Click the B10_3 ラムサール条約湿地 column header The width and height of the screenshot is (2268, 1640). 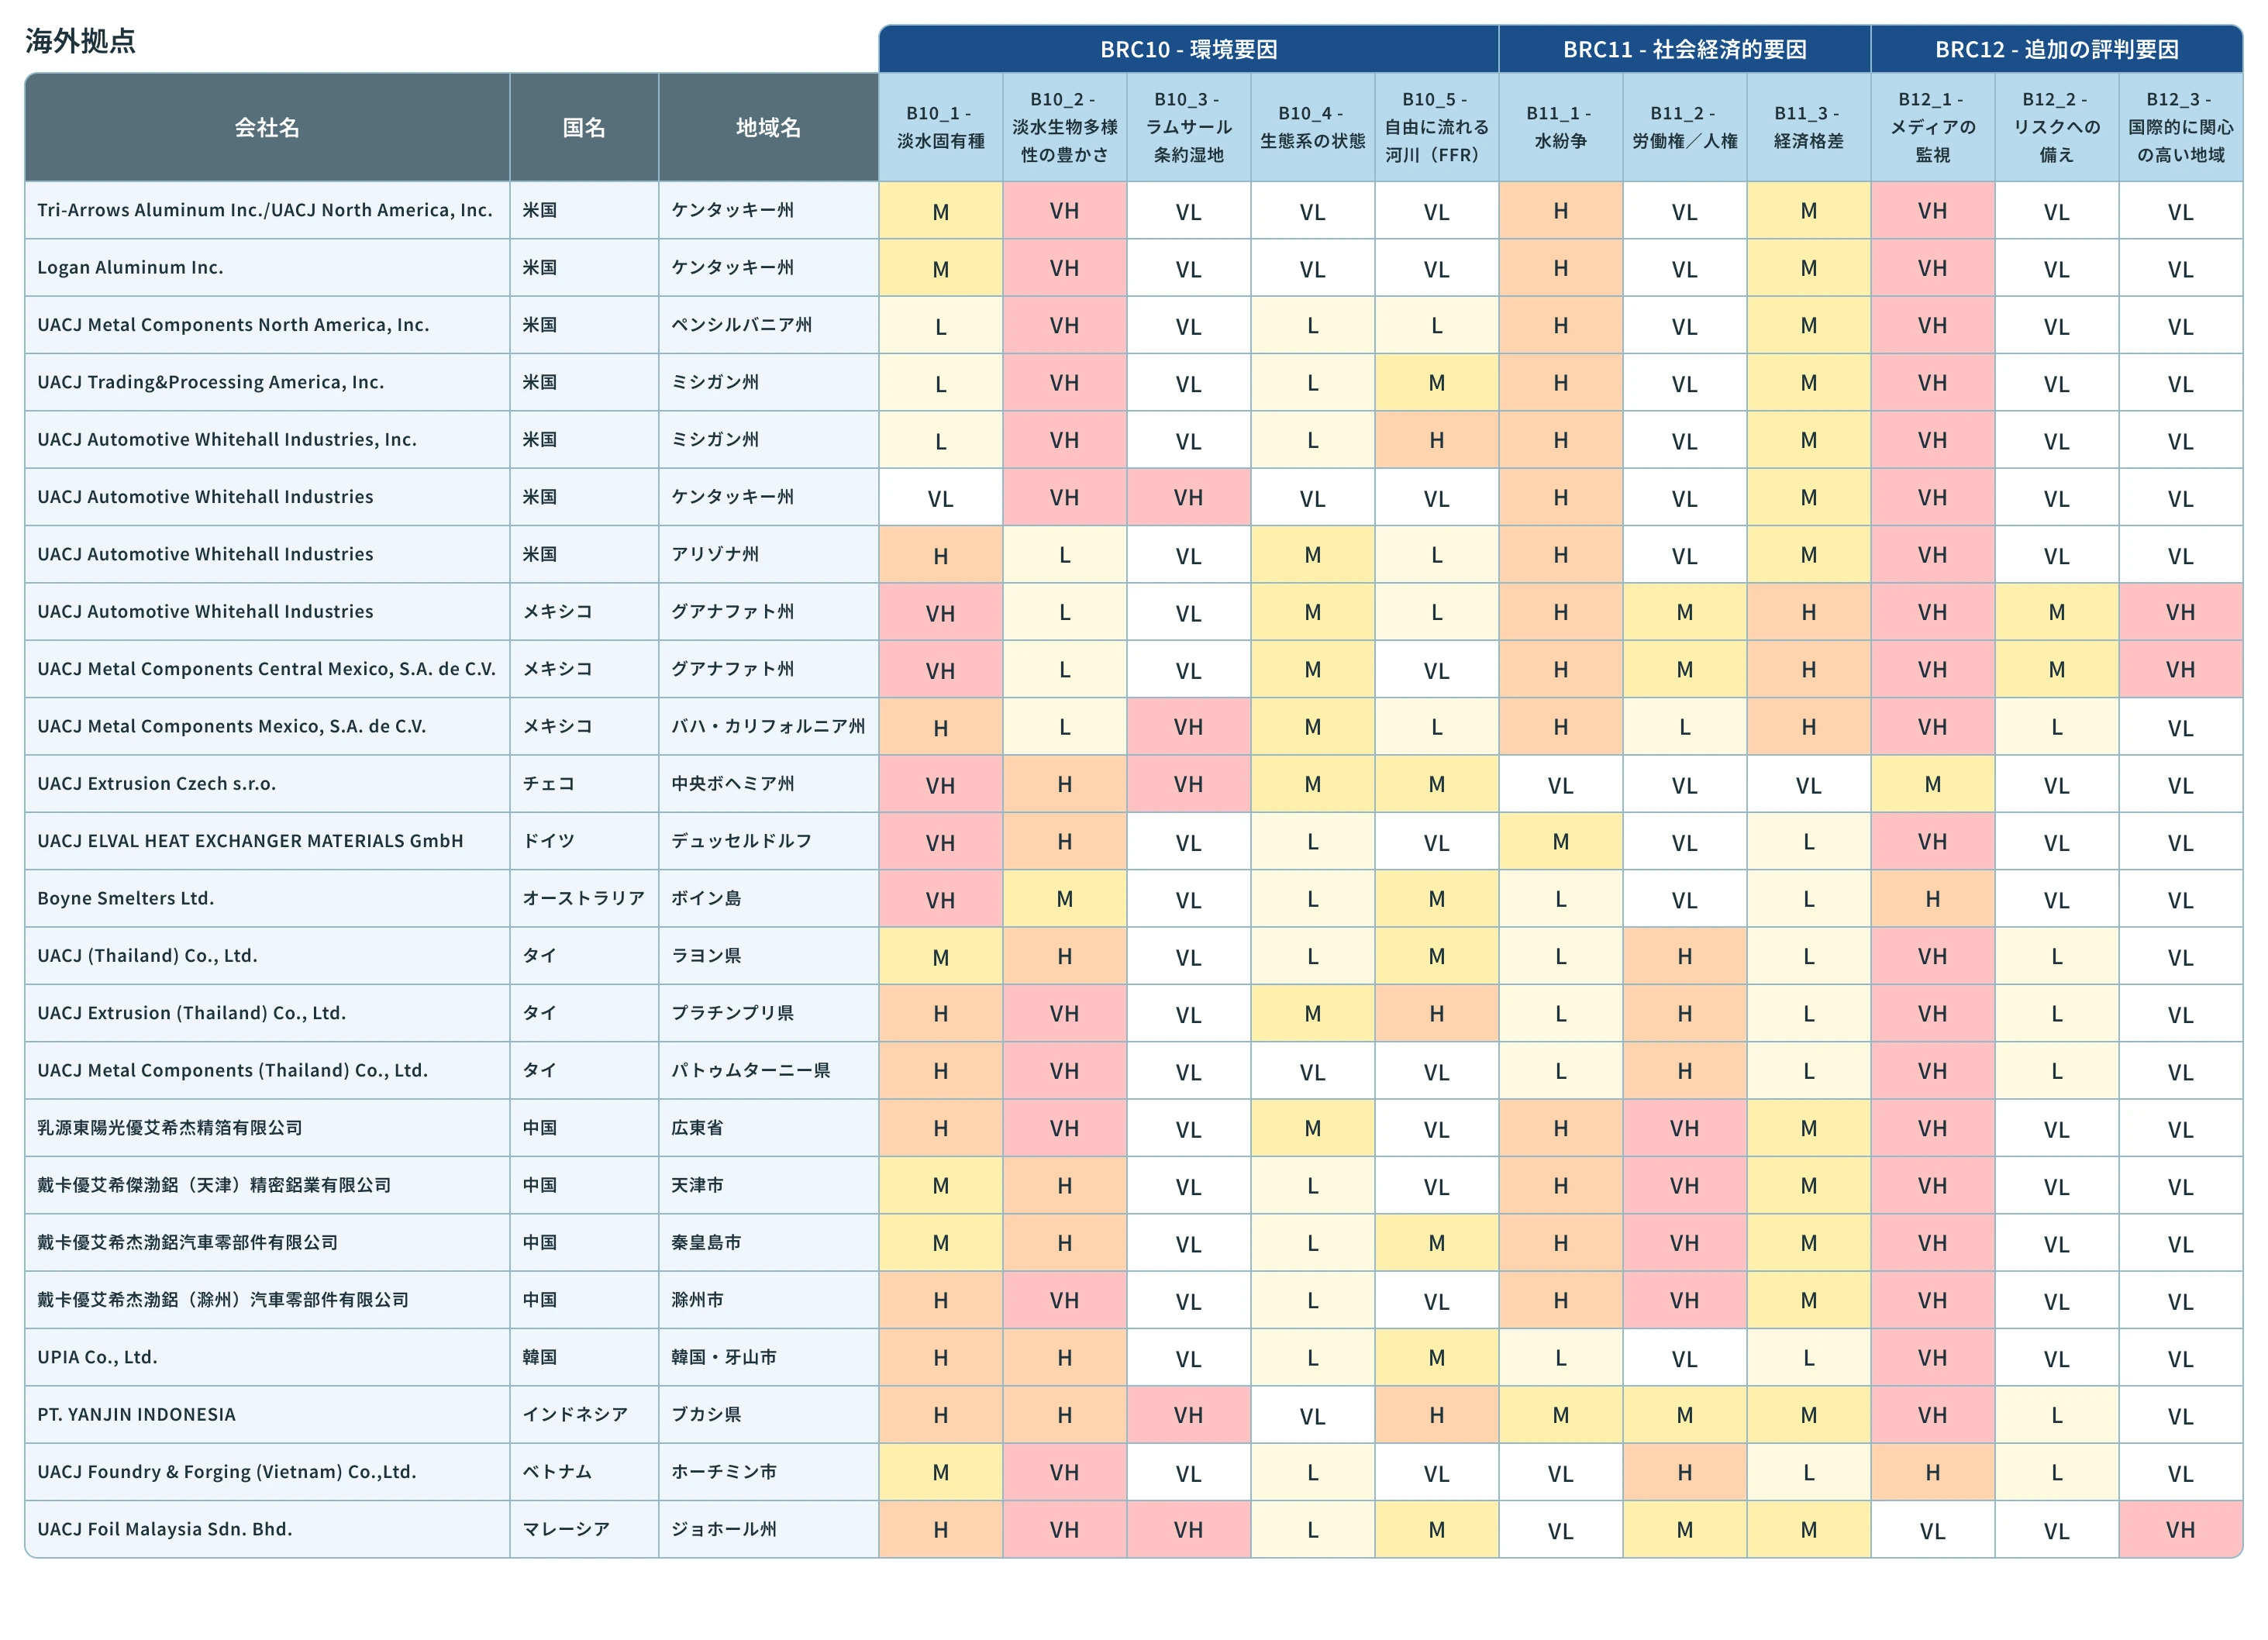[x=1189, y=127]
